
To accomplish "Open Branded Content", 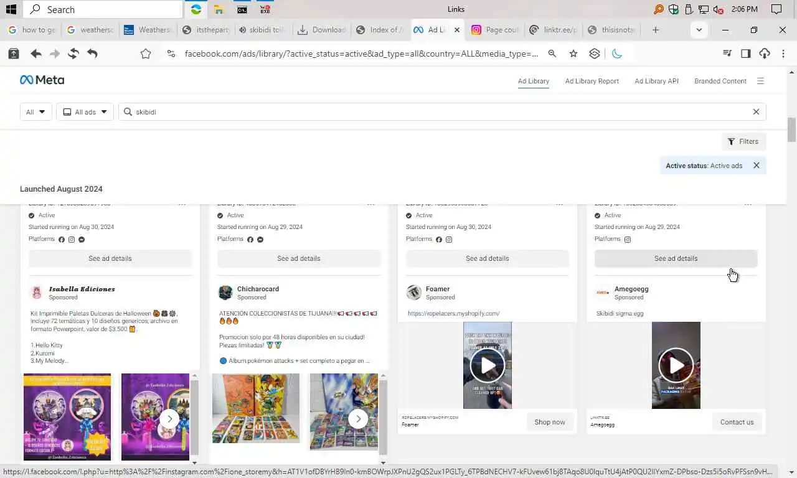I will tap(720, 81).
